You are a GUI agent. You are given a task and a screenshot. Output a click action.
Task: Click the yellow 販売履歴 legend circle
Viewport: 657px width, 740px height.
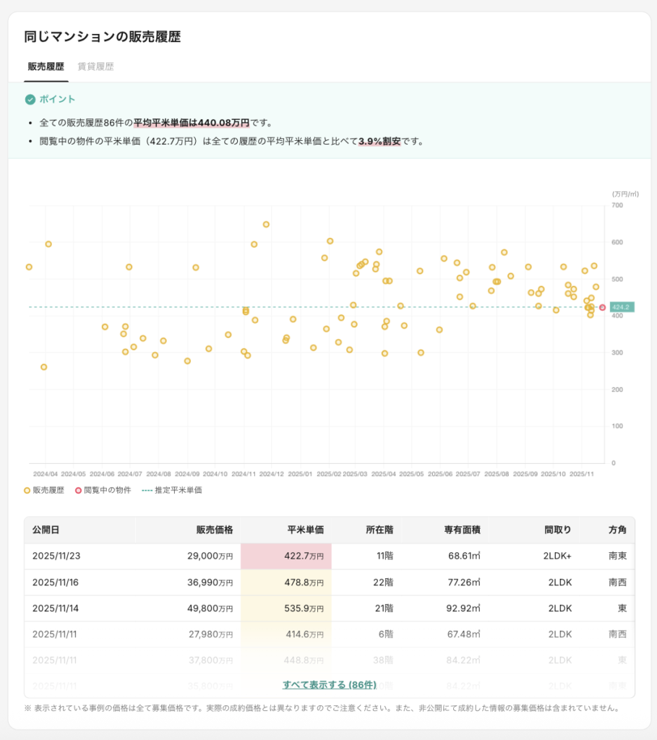[27, 490]
